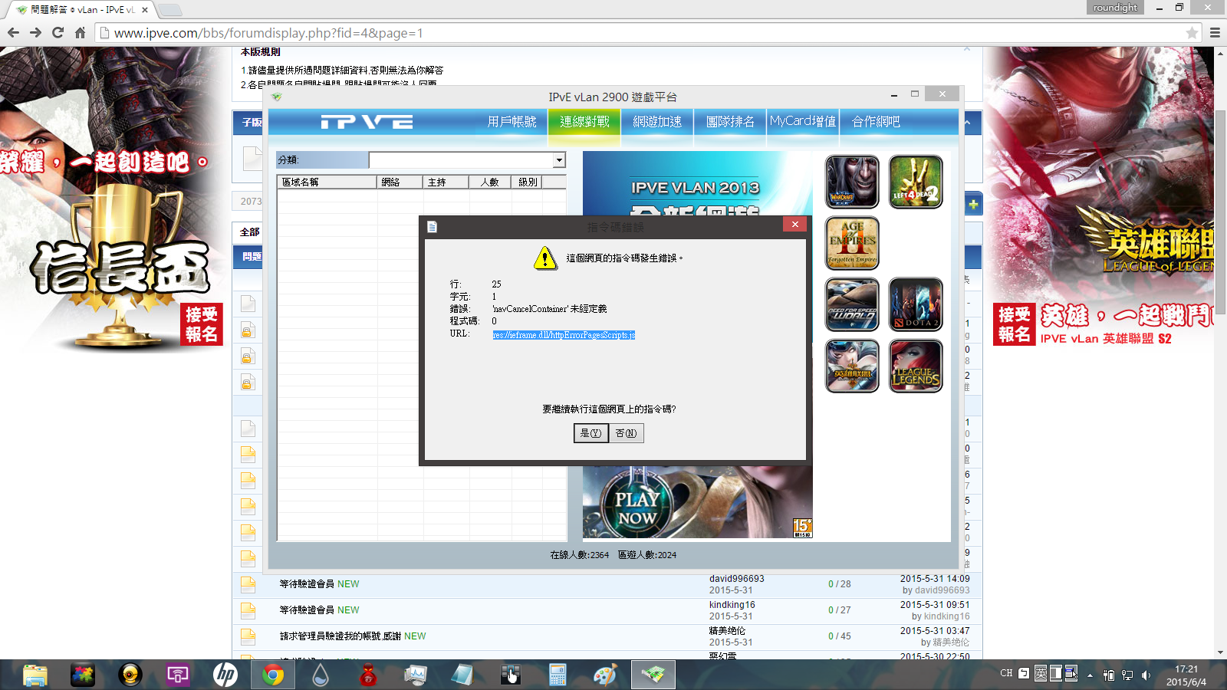
Task: Show hidden system tray icons arrow
Action: pos(1090,675)
